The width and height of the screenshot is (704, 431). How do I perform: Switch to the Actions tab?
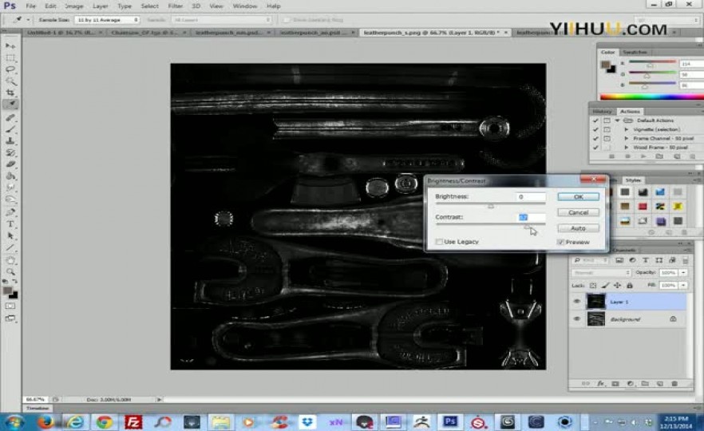[630, 112]
